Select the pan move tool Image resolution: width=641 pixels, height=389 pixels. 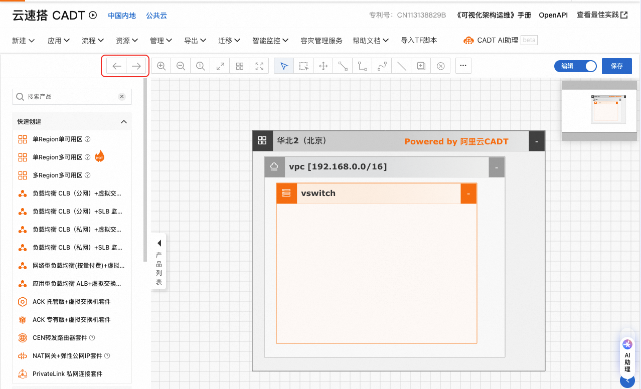pyautogui.click(x=323, y=66)
